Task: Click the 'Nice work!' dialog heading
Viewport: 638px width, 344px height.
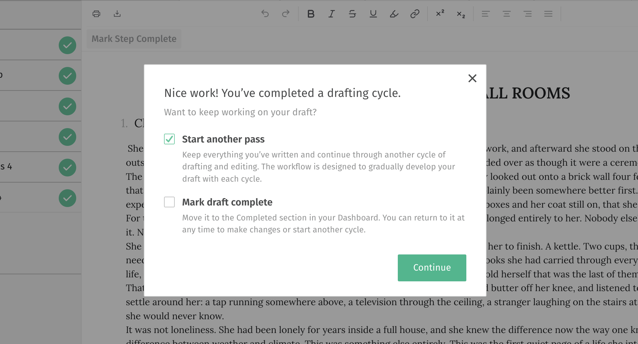Action: click(282, 93)
